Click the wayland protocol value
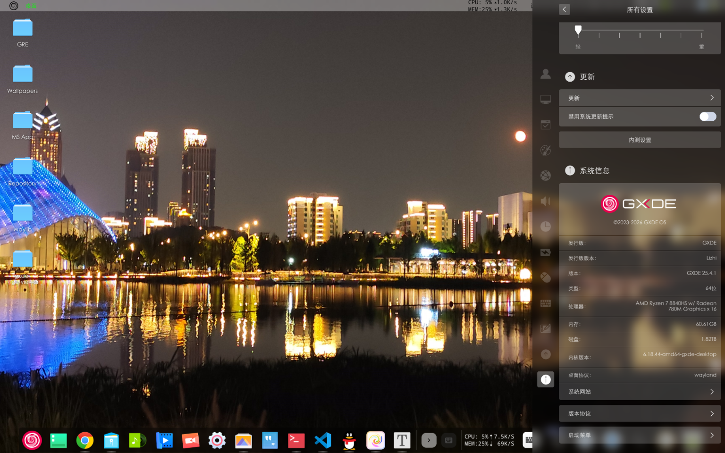725x453 pixels. (x=705, y=375)
